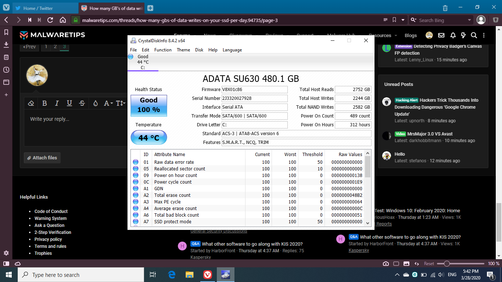Open the forum inbox envelope icon
This screenshot has width=502, height=282.
pyautogui.click(x=441, y=35)
